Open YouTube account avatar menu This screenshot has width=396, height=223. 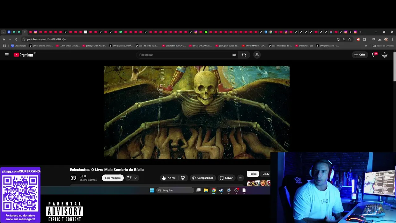pyautogui.click(x=385, y=55)
